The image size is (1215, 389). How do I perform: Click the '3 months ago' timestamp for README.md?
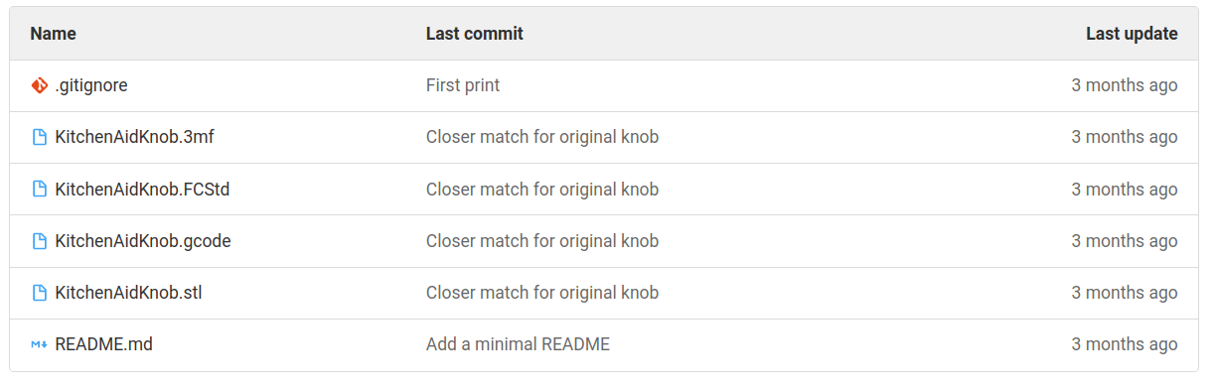coord(1125,344)
